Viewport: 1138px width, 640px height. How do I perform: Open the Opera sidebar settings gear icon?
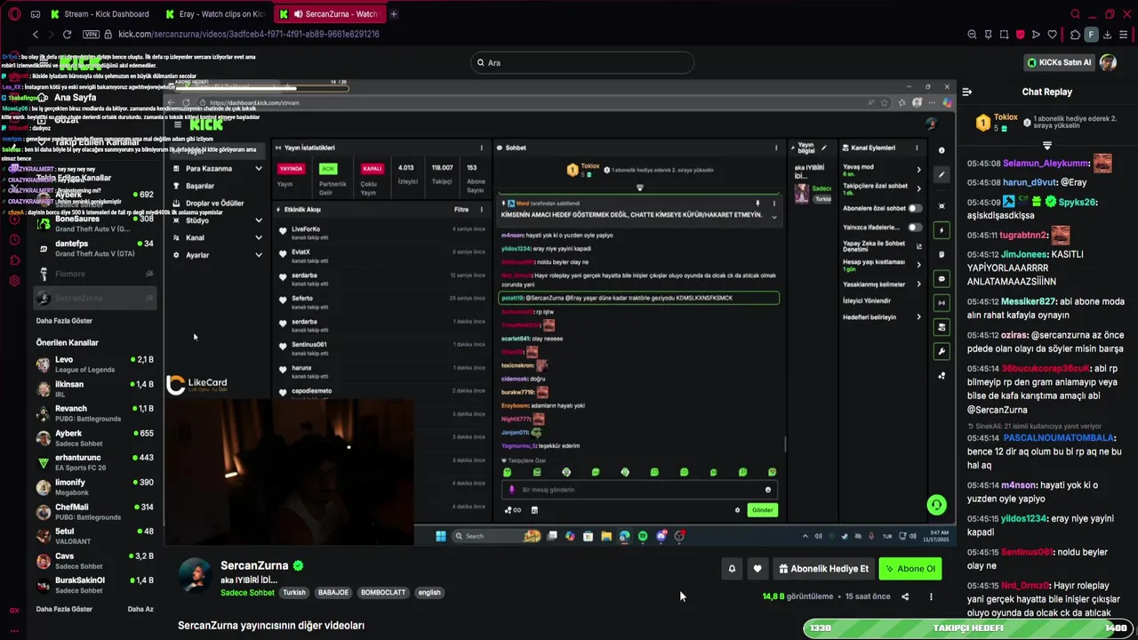14,281
